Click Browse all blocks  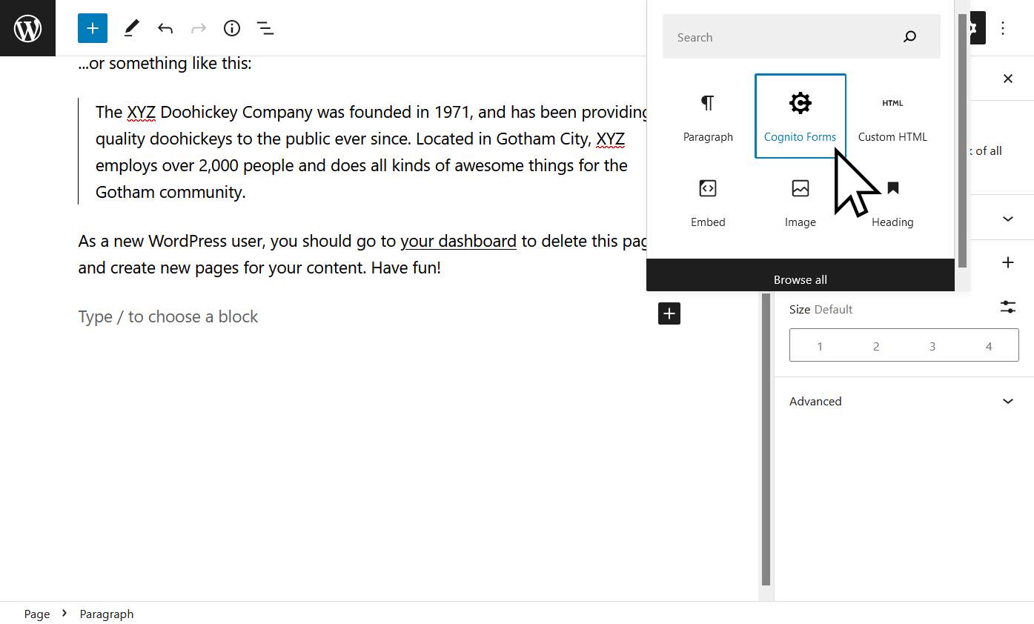click(x=800, y=279)
